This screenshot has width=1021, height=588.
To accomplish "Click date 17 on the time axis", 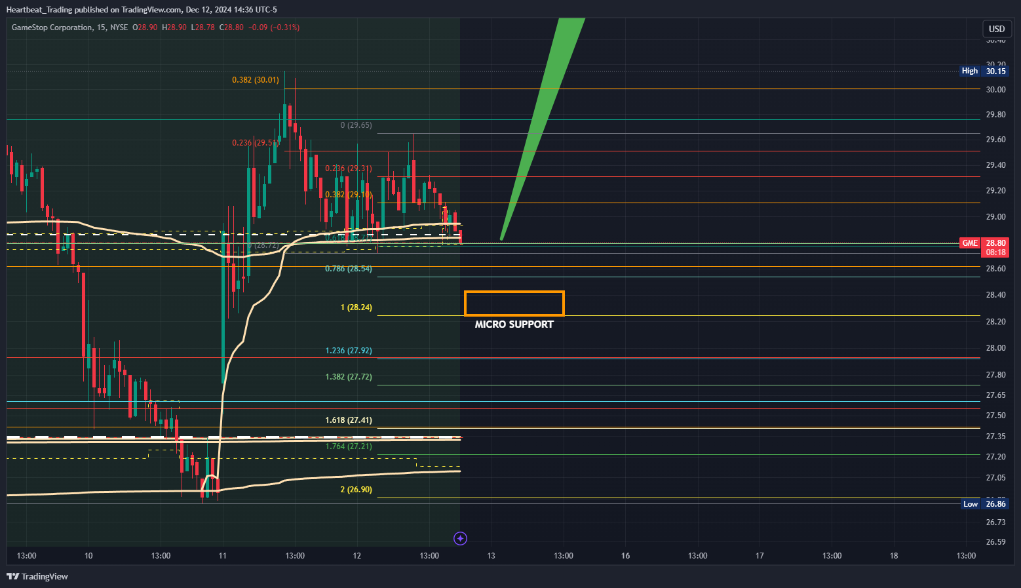I will click(760, 556).
